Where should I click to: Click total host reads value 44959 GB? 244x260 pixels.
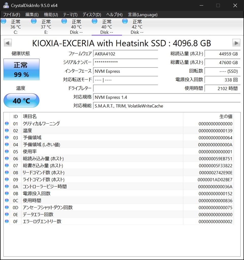click(222, 54)
